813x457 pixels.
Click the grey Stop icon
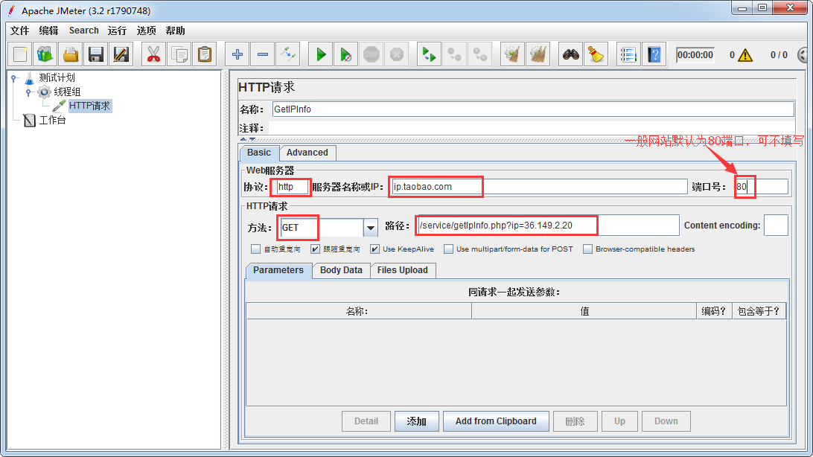[x=372, y=54]
